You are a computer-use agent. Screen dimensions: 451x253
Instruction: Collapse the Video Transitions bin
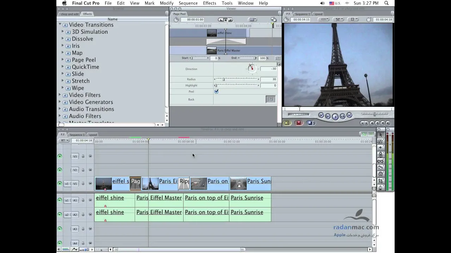point(60,25)
